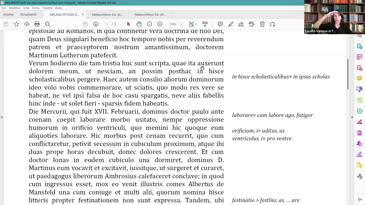
Task: Activate the hand pan tool
Action: [139, 24]
